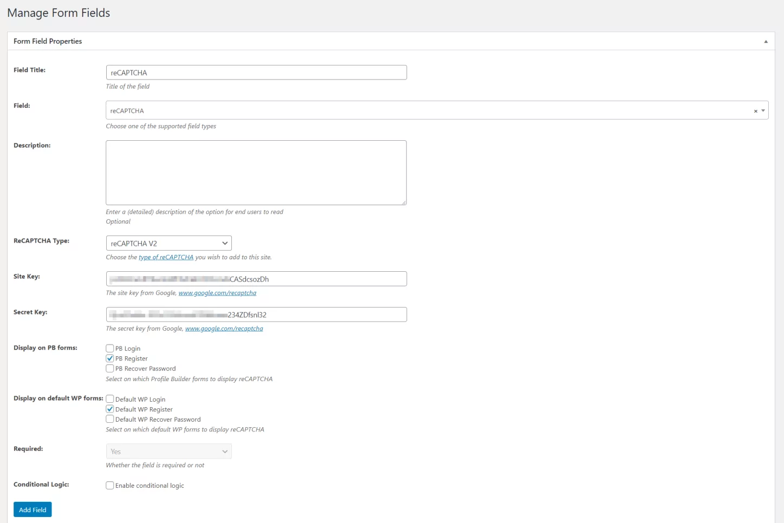Enable the PB Recover Password checkbox
Image resolution: width=784 pixels, height=523 pixels.
[110, 368]
